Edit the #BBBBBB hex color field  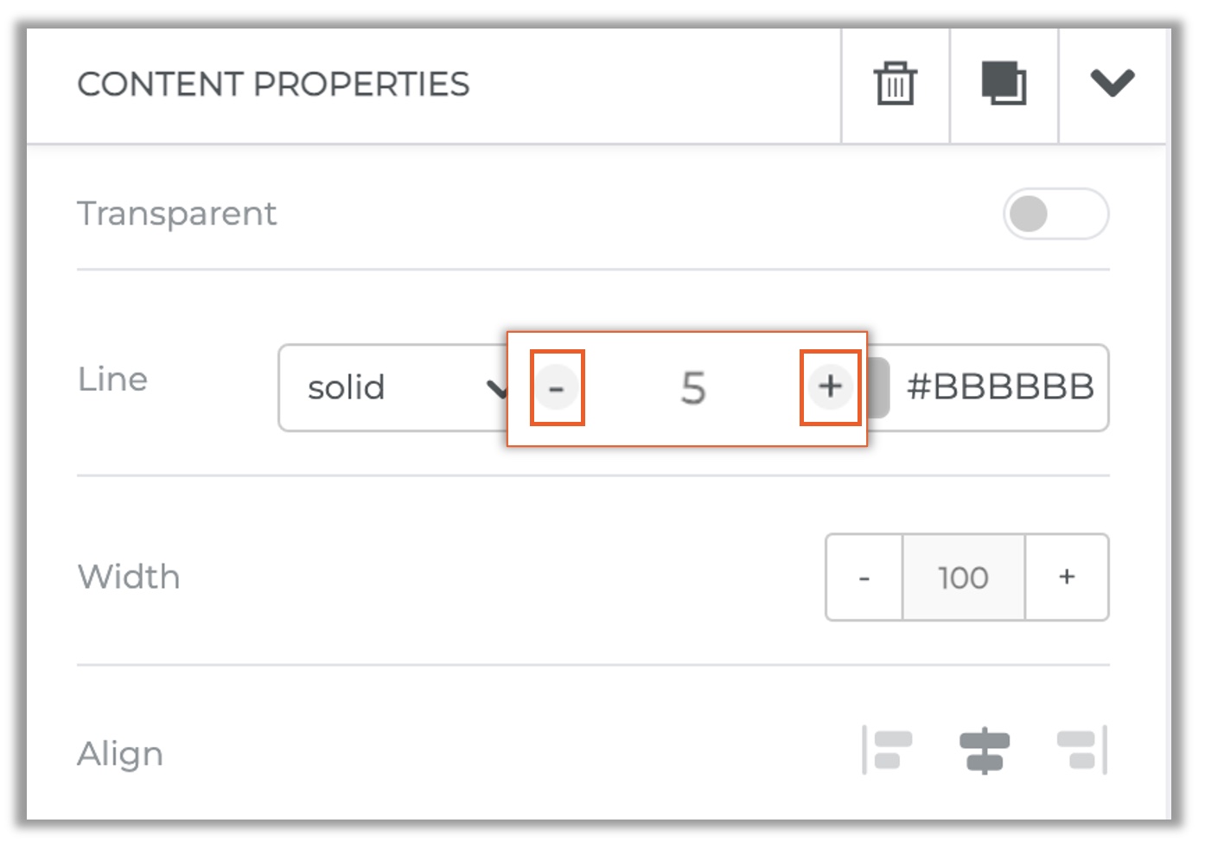pos(1000,387)
